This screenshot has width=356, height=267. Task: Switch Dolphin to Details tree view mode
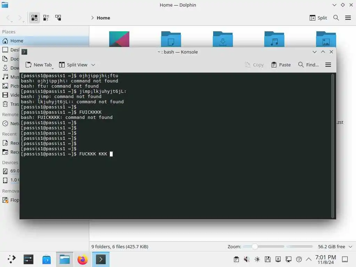[58, 18]
